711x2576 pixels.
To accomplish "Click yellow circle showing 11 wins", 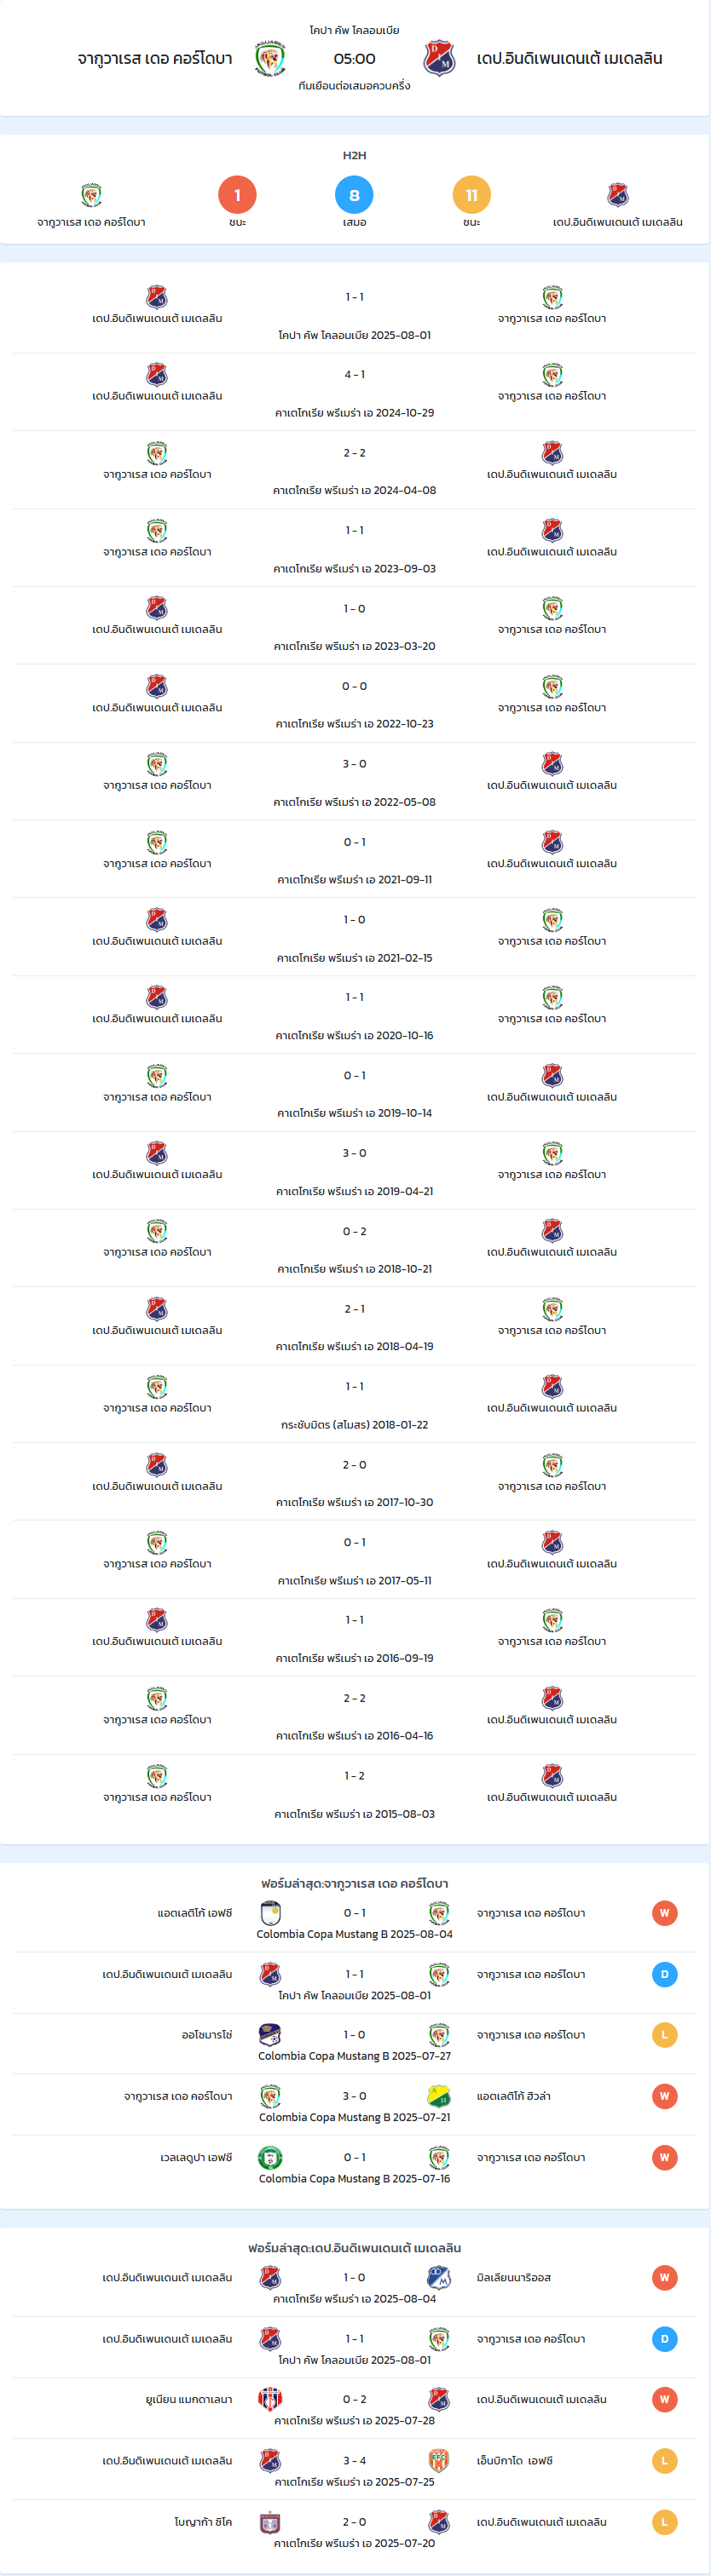I will [x=471, y=195].
